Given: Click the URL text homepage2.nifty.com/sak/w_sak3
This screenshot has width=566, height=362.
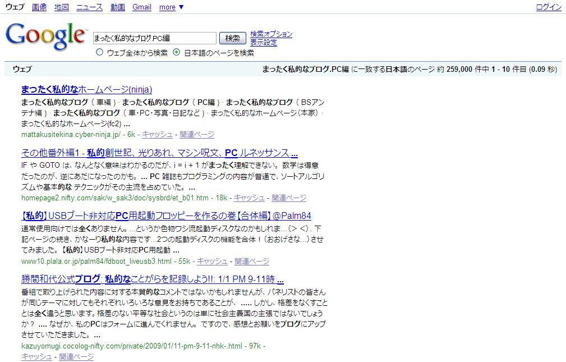Looking at the screenshot, I should (x=115, y=198).
